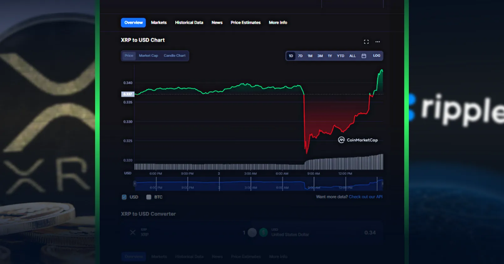Open the Historical Data tab
Screen dimensions: 504x264
point(189,22)
